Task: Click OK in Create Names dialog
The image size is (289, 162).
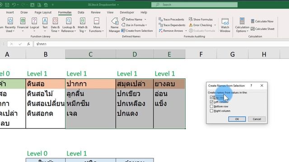Action: 237,119
